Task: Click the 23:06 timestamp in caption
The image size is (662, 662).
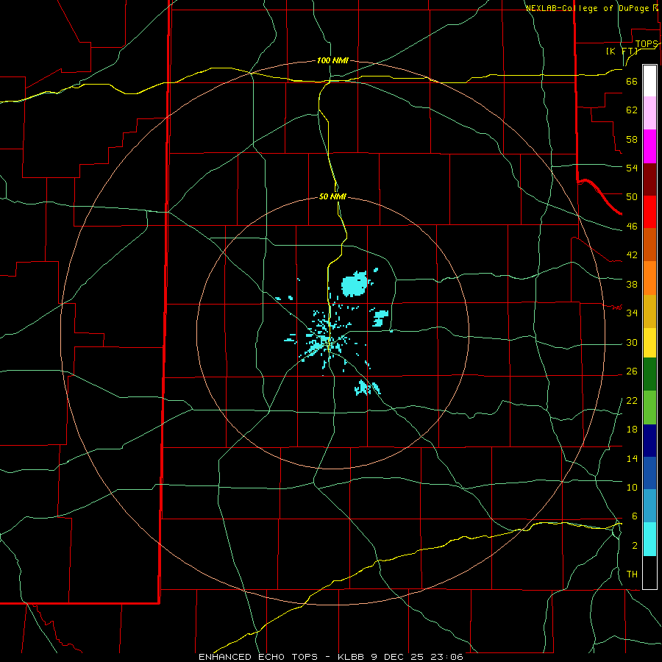Action: coord(446,657)
